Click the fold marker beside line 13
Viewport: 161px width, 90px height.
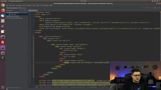35,36
